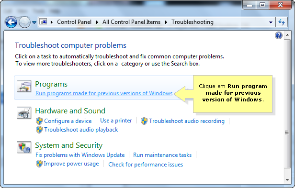Open the recent pages dropdown arrow
The image size is (295, 188).
click(x=34, y=22)
